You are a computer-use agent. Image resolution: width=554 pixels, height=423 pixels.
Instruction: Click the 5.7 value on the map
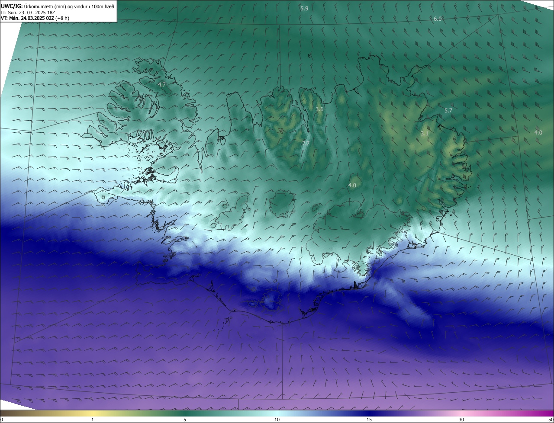(448, 111)
